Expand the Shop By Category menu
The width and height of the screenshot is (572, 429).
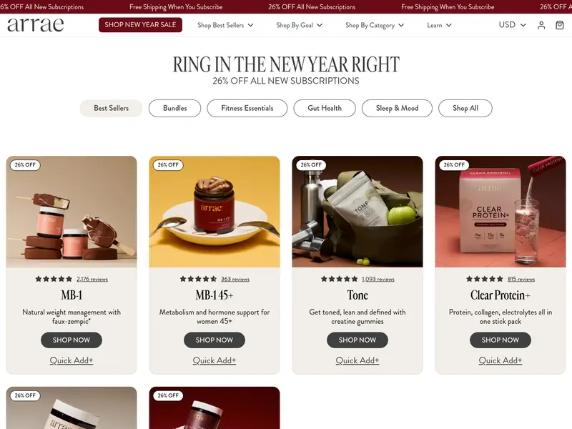point(375,25)
